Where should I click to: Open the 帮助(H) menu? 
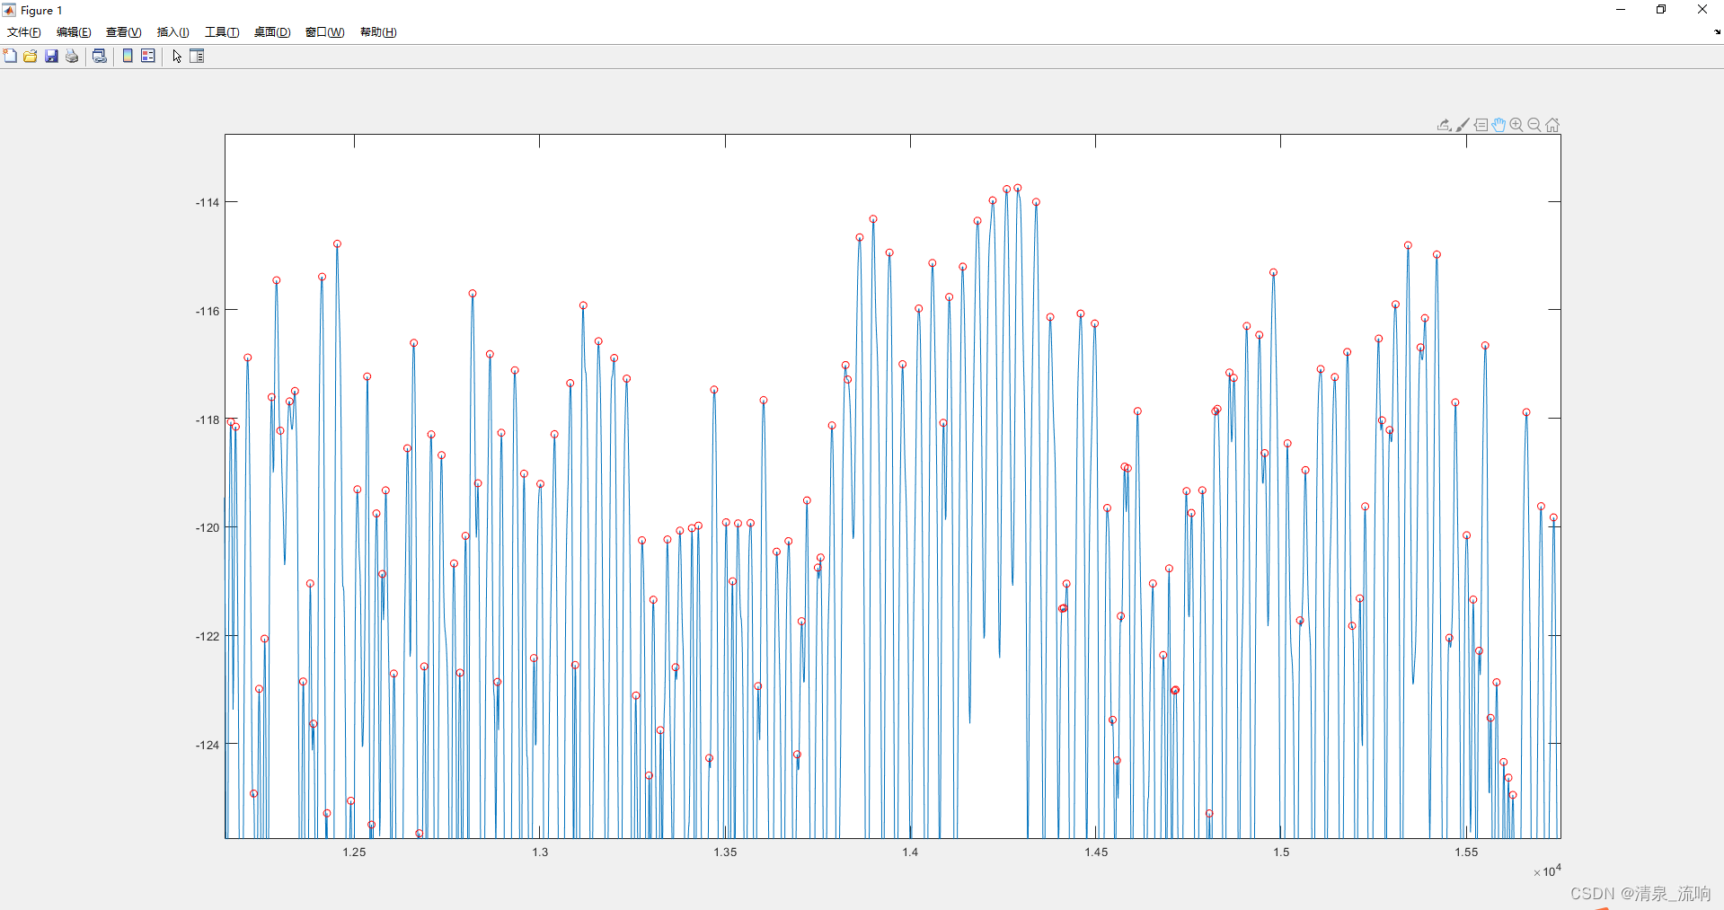[x=378, y=32]
